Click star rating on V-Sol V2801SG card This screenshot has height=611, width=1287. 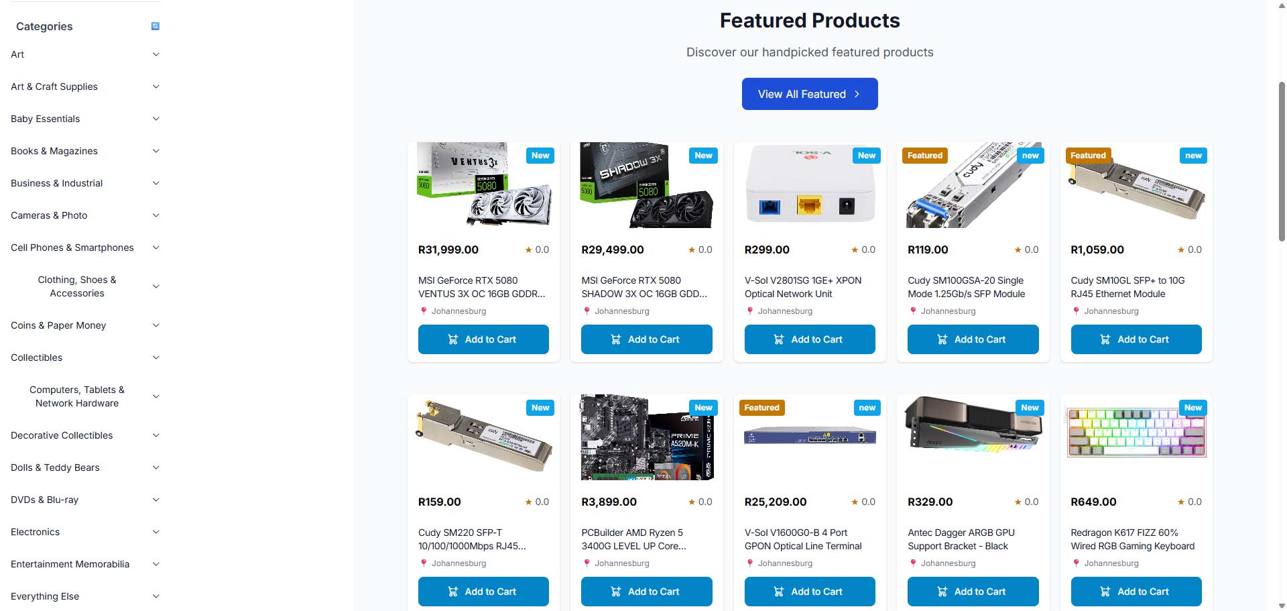click(x=863, y=249)
